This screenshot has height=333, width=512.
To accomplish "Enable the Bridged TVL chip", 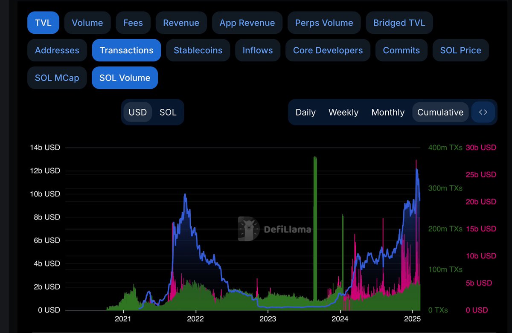I will pyautogui.click(x=399, y=23).
